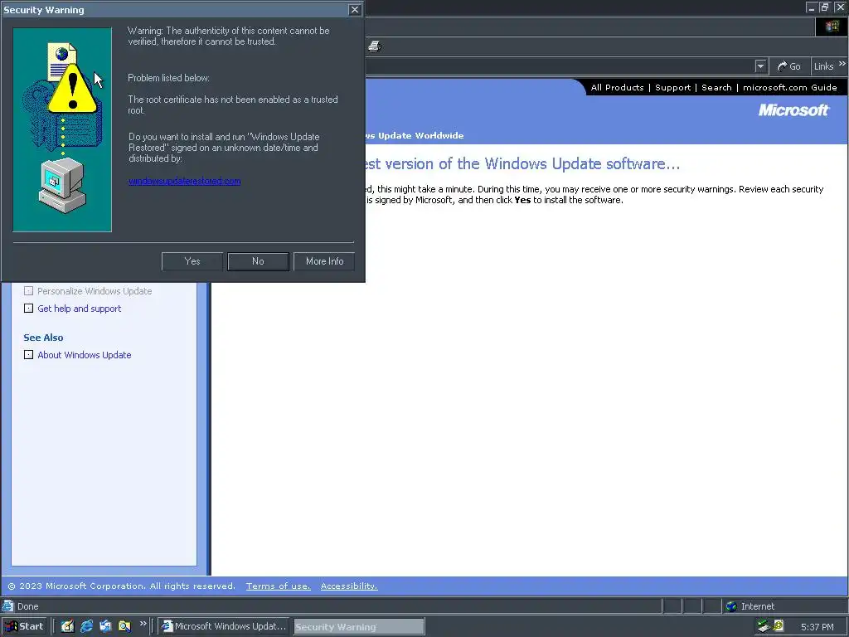The width and height of the screenshot is (849, 637).
Task: Minimize the browser window
Action: tap(812, 7)
